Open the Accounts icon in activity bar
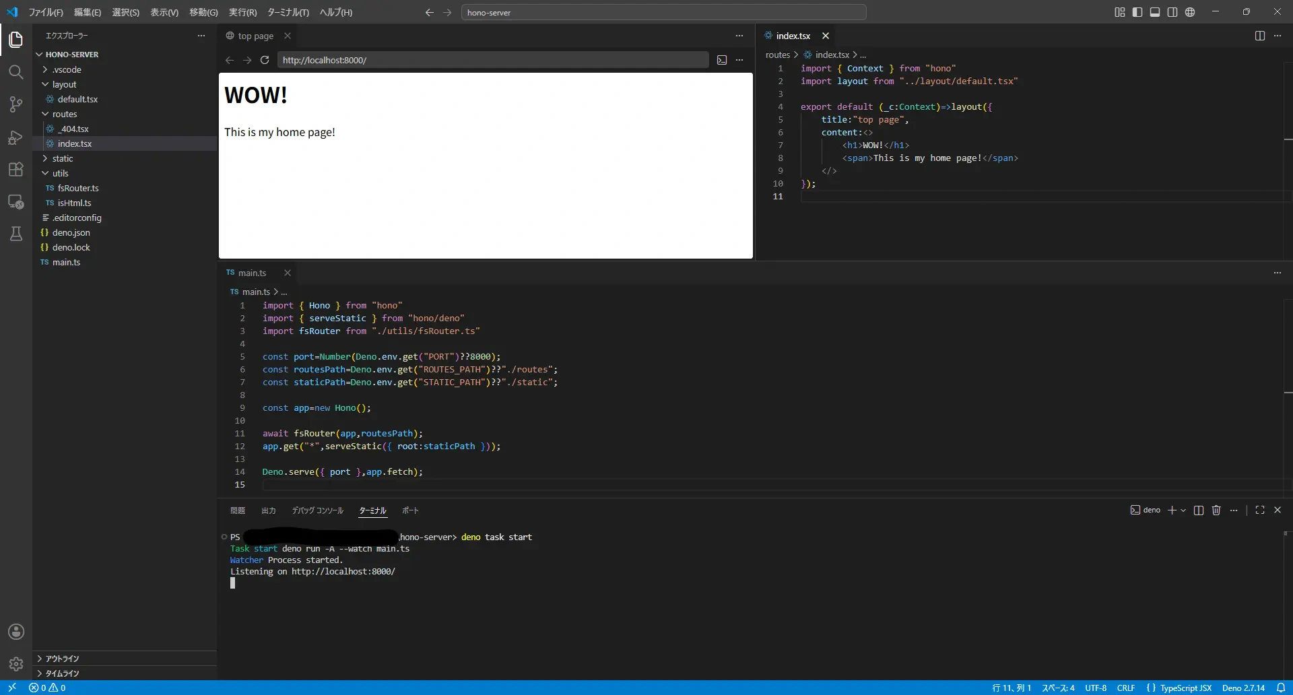The image size is (1293, 695). 16,632
